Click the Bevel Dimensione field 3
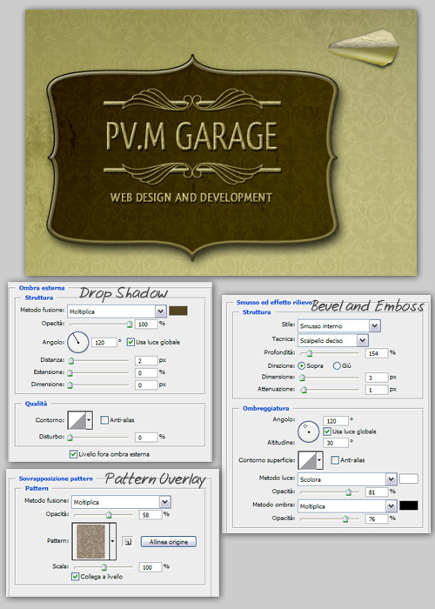The width and height of the screenshot is (435, 609). (x=377, y=378)
